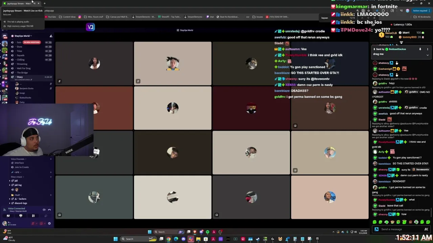Join 'Wait For Drag' voice channel
The height and width of the screenshot is (243, 433).
[23, 69]
